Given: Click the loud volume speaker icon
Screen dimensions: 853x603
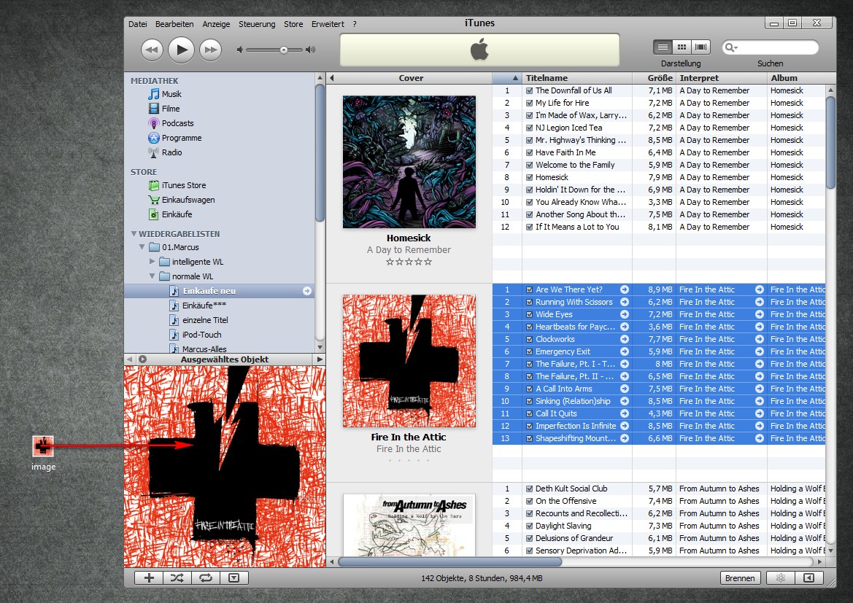Looking at the screenshot, I should click(x=311, y=50).
